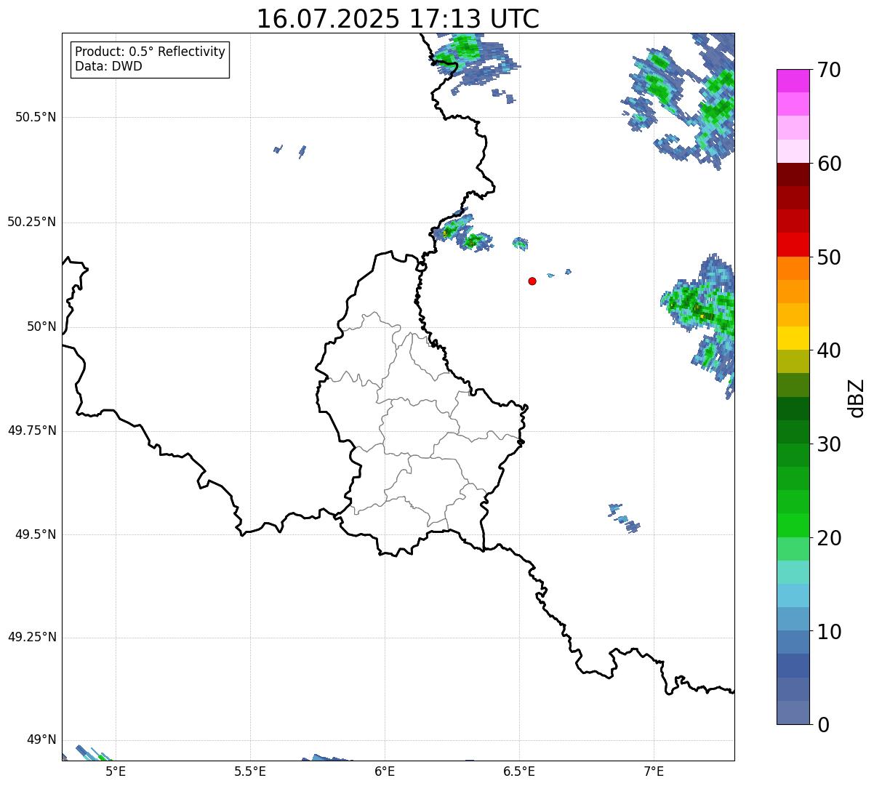This screenshot has height=786, width=874.
Task: Click the 49.25°N latitude label
Action: 32,637
